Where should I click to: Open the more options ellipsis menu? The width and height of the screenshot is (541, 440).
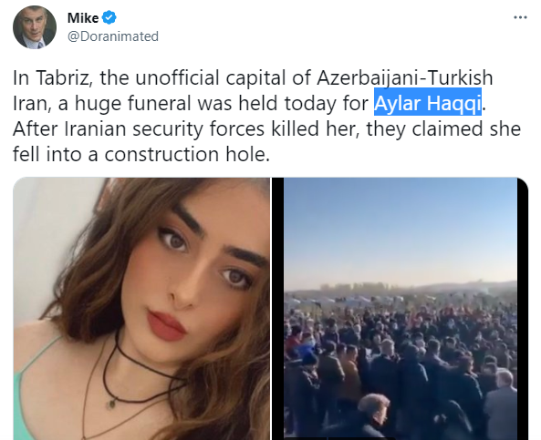(x=520, y=17)
